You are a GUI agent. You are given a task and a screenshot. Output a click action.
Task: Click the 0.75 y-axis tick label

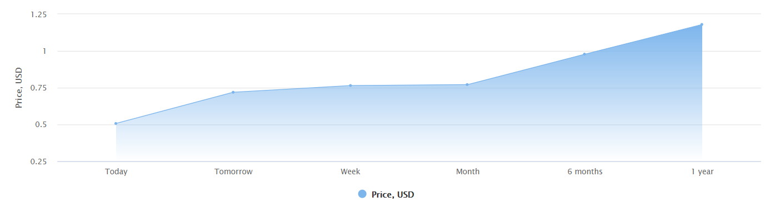coord(38,88)
